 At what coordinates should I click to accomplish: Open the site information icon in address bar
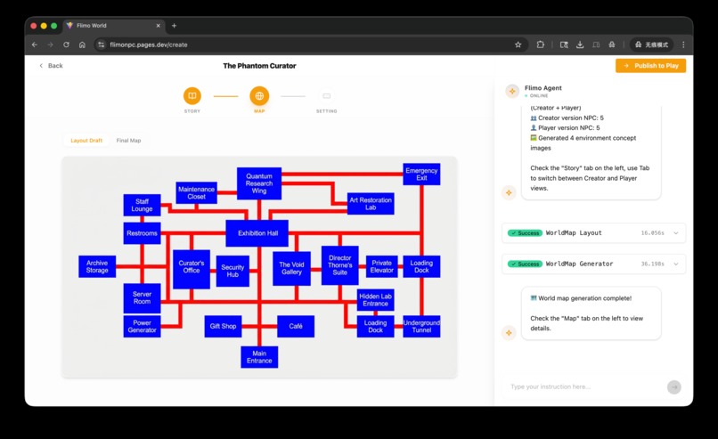coord(102,45)
